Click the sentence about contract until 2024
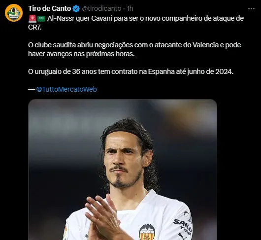Image resolution: width=261 pixels, height=240 pixels. (131, 71)
